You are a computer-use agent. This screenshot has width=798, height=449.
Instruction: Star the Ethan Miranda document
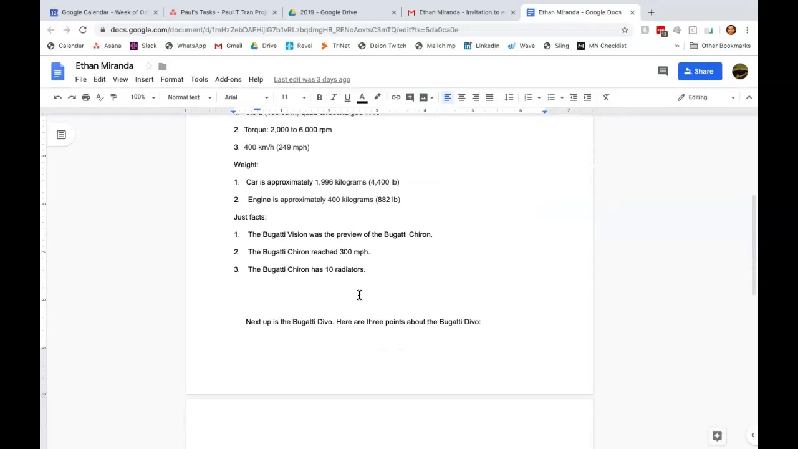pos(148,66)
